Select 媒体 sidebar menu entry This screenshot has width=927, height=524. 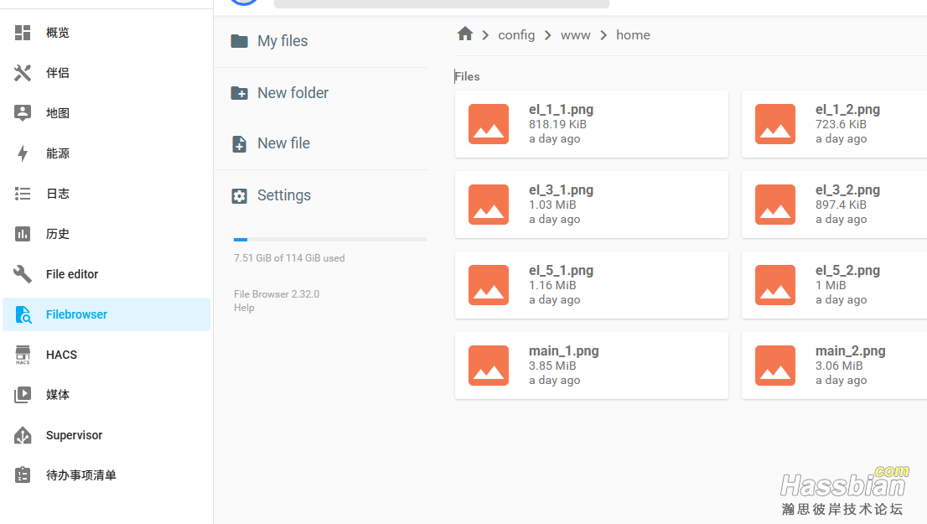coord(106,395)
